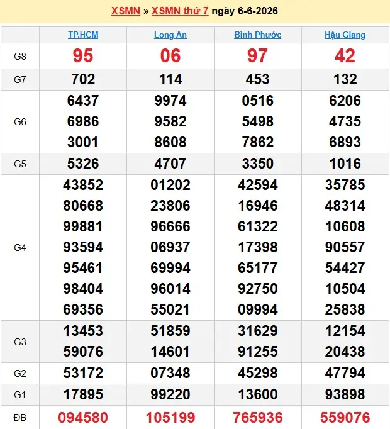Select the G7 row label
Image resolution: width=390 pixels, height=429 pixels.
(x=20, y=80)
